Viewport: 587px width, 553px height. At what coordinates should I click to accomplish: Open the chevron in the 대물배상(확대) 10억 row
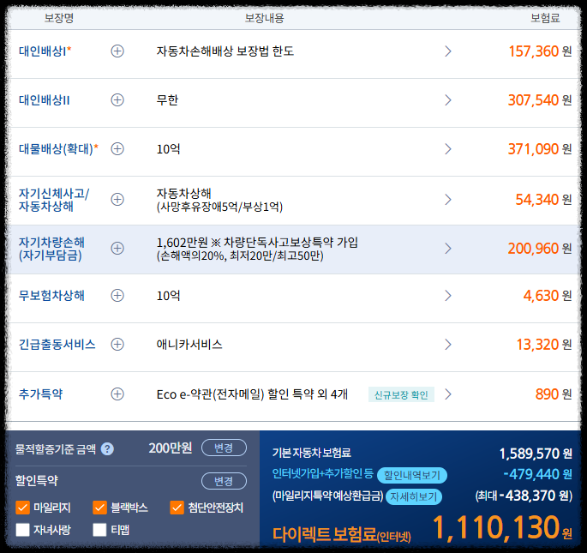click(448, 149)
